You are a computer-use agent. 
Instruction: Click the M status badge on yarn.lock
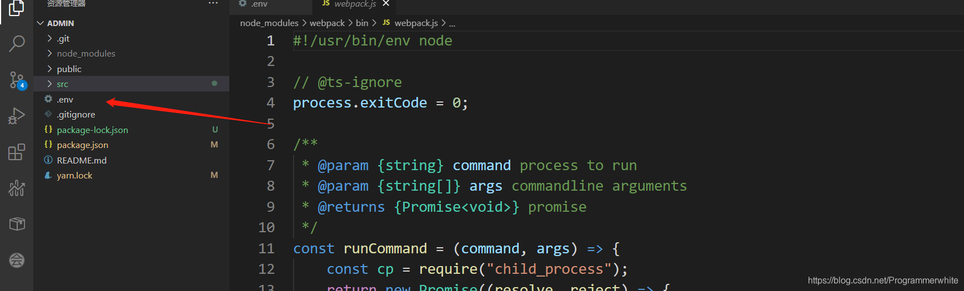(214, 175)
